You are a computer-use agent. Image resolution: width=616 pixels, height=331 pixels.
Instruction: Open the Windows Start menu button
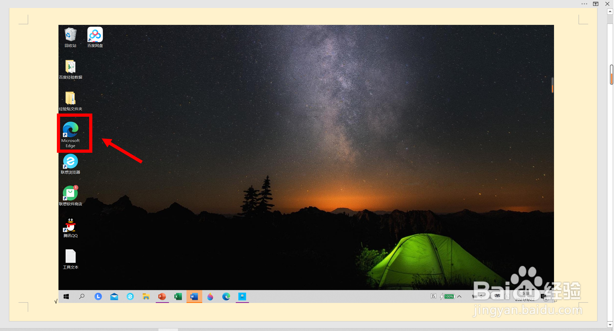tap(66, 297)
